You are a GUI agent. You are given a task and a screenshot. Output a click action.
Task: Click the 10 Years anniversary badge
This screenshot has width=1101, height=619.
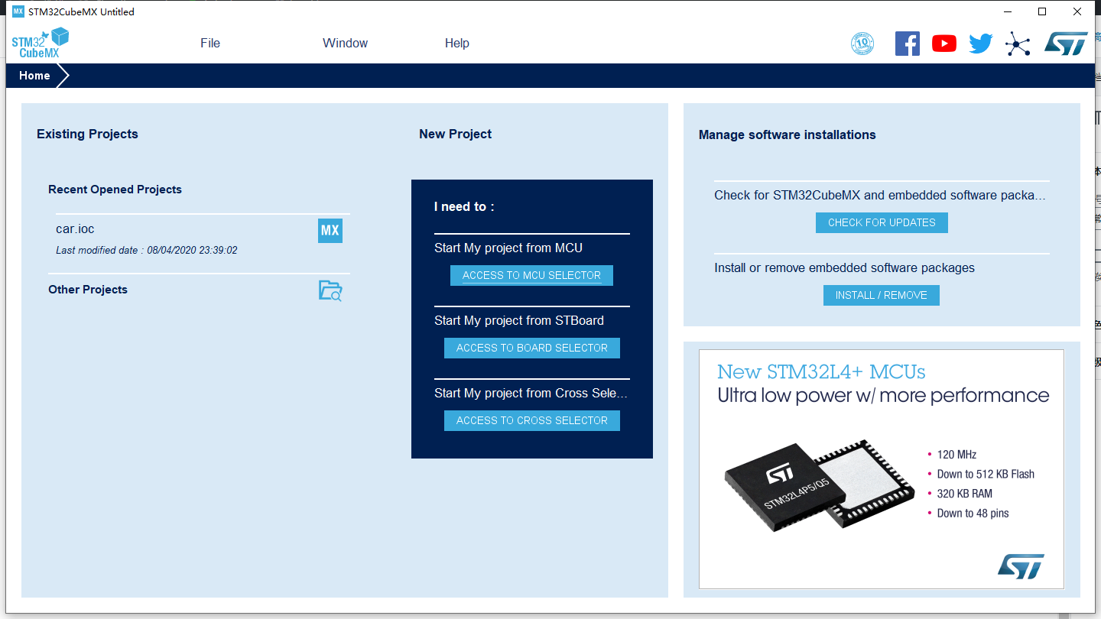click(x=862, y=44)
